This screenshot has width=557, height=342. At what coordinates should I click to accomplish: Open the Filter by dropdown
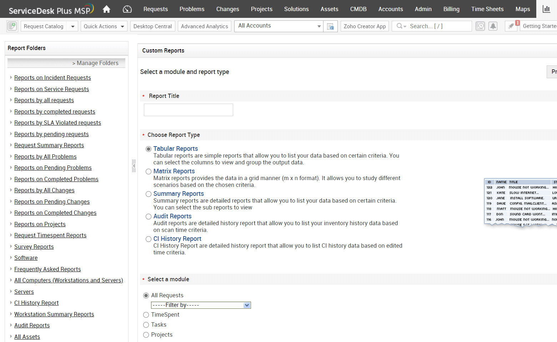point(201,305)
